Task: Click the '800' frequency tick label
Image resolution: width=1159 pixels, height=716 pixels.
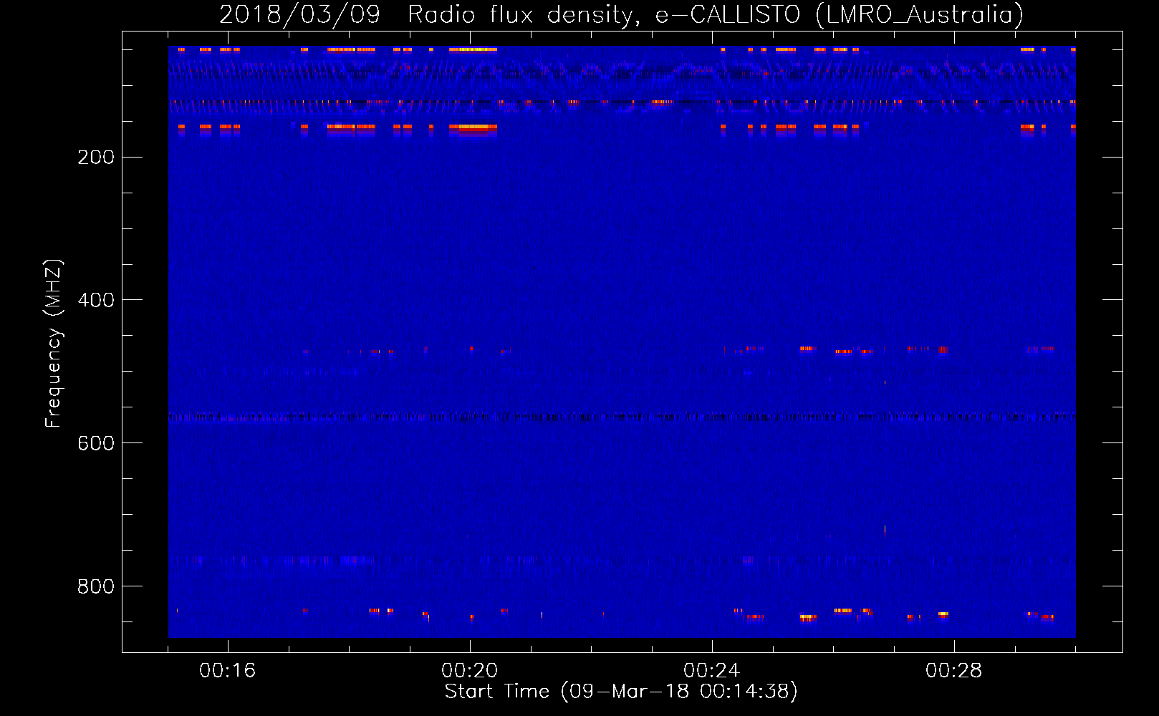Action: (x=96, y=587)
